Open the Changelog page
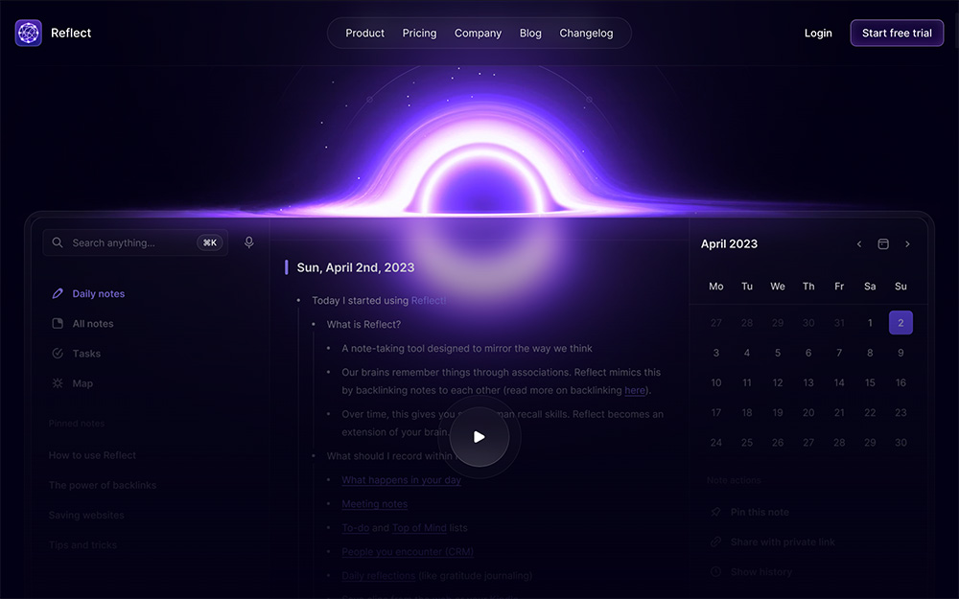 point(586,33)
